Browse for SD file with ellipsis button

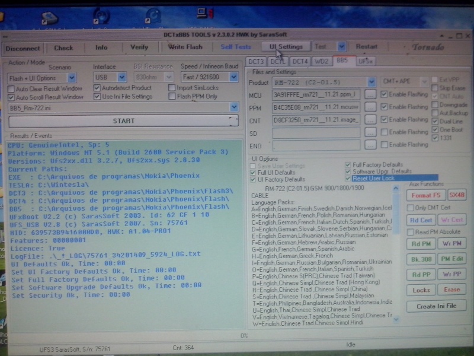(370, 132)
